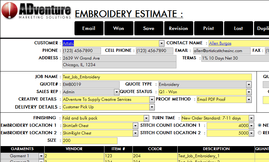
Task: Print the embroidery estimate
Action: click(x=209, y=28)
